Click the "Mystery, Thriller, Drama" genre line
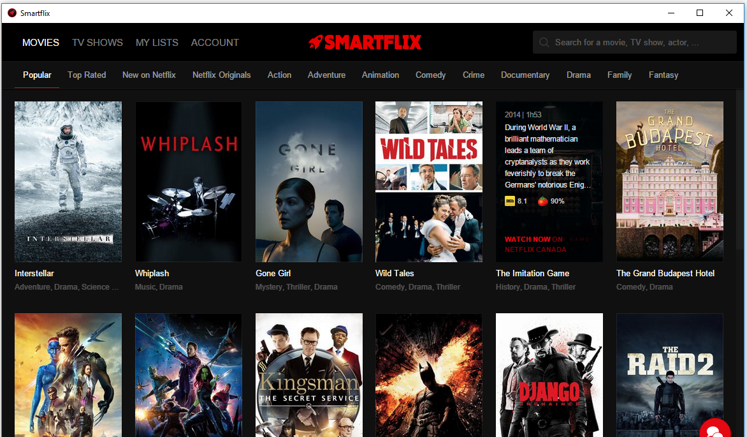 (x=296, y=286)
